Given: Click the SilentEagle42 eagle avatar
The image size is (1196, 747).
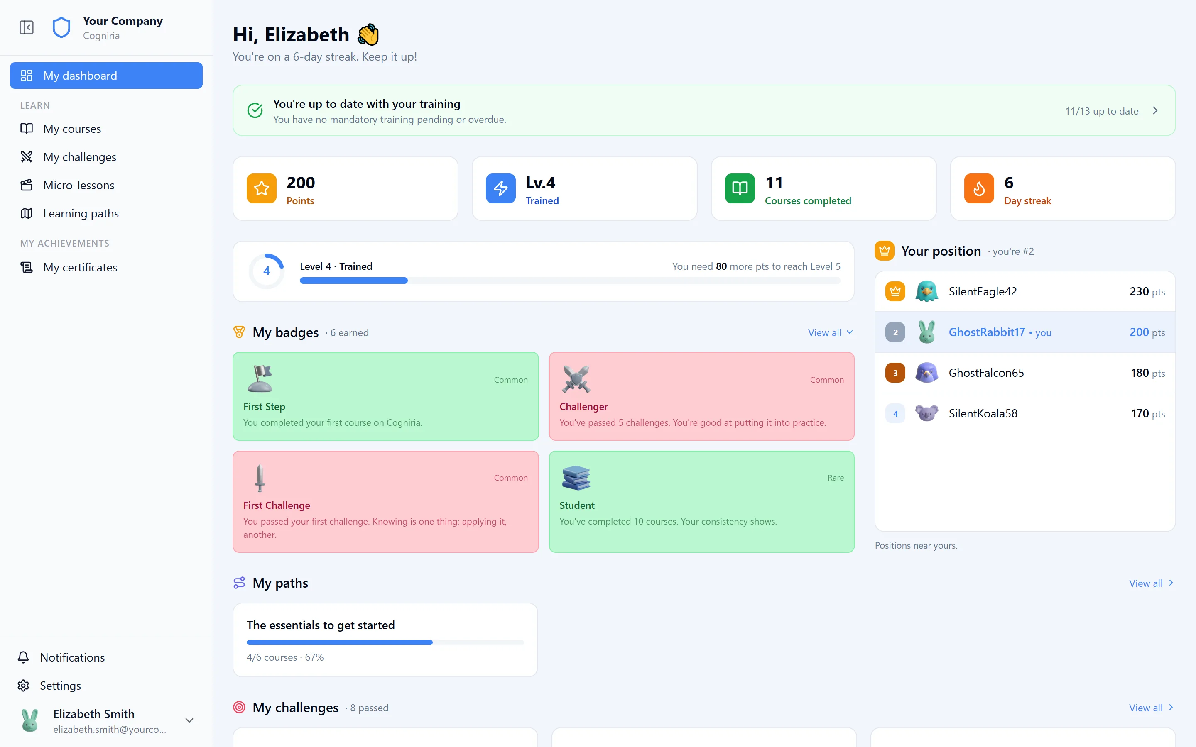Looking at the screenshot, I should [926, 291].
